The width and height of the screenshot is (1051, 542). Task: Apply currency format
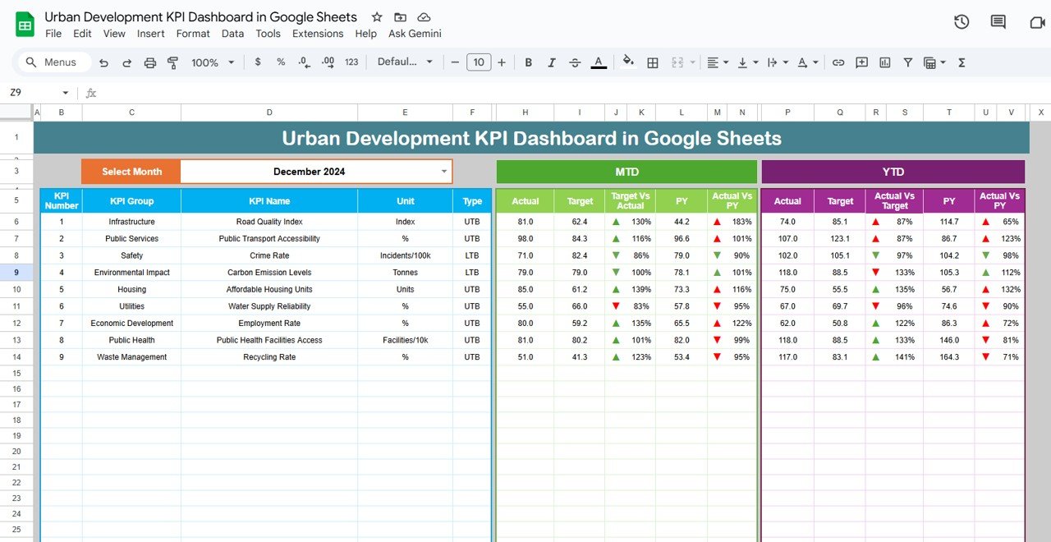click(258, 62)
